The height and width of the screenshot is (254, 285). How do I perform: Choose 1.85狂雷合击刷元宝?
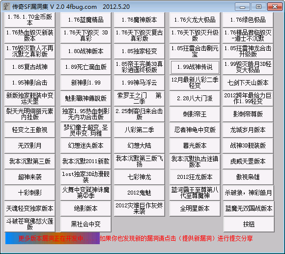point(195,51)
